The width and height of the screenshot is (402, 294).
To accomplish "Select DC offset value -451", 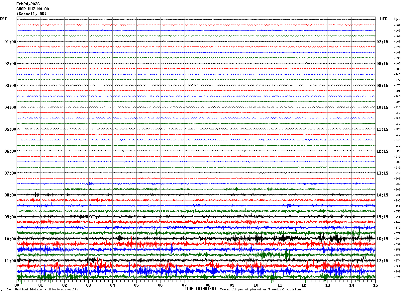I will [x=397, y=250].
